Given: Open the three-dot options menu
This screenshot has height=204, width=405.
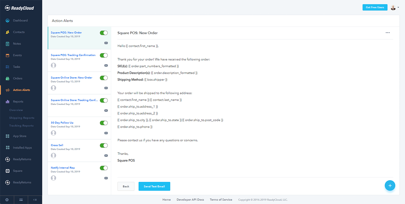Looking at the screenshot, I should coord(387,33).
